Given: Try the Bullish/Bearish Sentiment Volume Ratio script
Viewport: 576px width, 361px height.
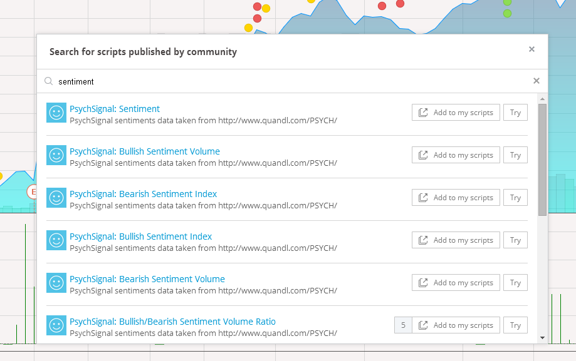Looking at the screenshot, I should click(515, 325).
